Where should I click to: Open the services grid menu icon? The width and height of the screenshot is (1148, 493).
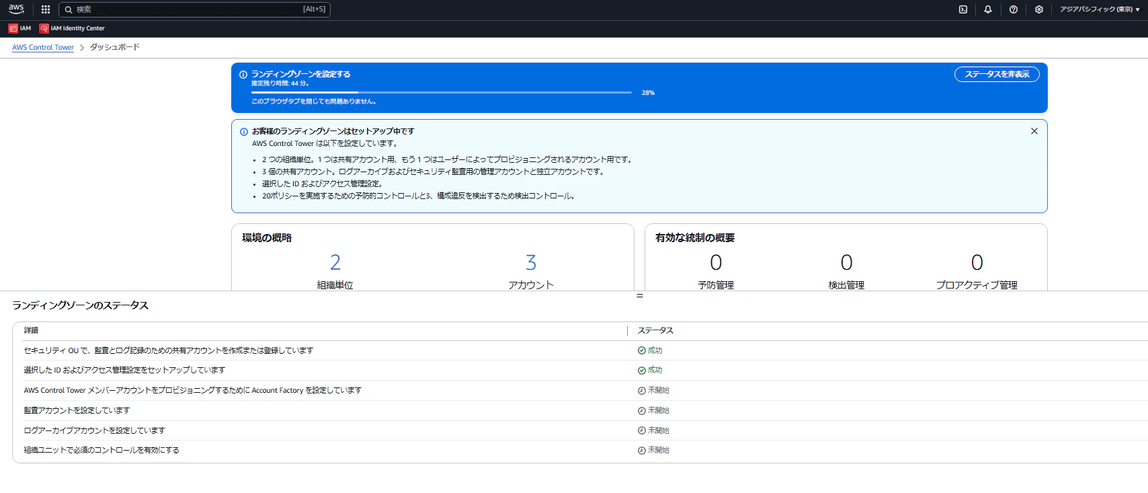click(x=46, y=9)
